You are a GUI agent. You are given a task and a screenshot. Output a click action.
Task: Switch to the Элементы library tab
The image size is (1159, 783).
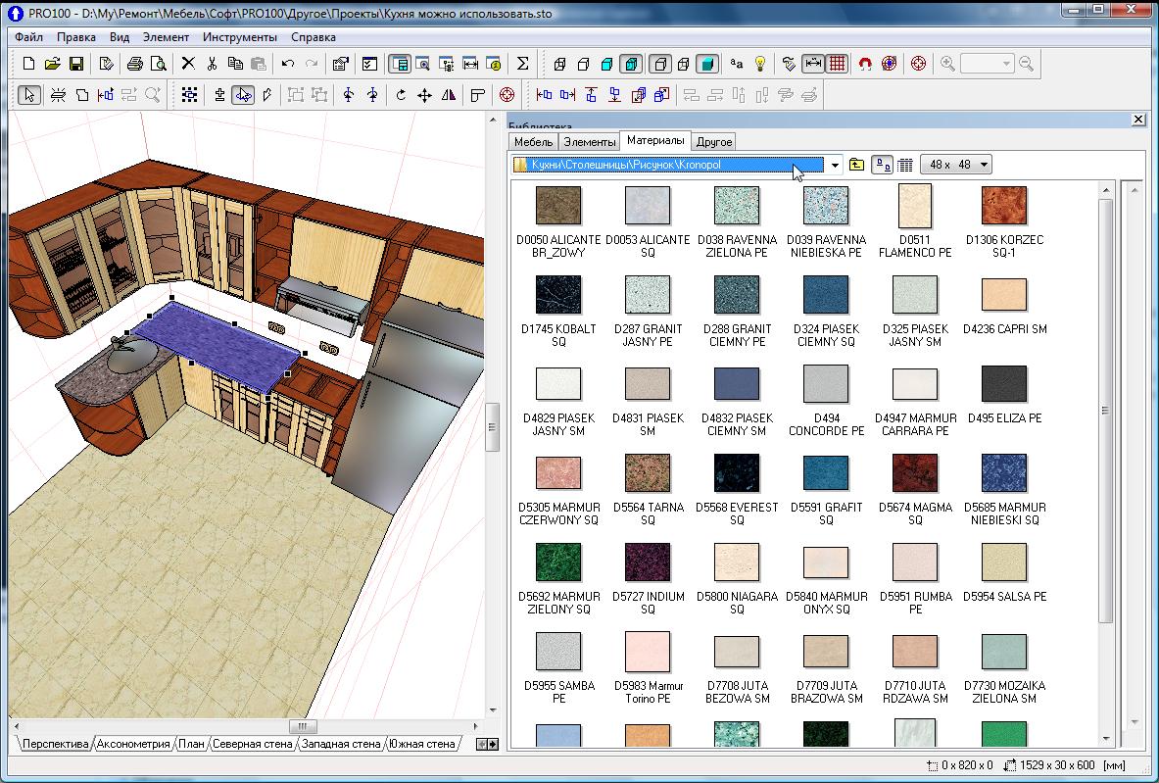589,142
